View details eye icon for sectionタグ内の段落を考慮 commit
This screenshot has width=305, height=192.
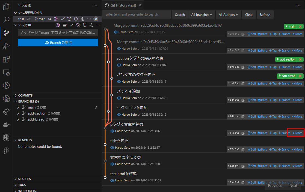tap(119, 65)
